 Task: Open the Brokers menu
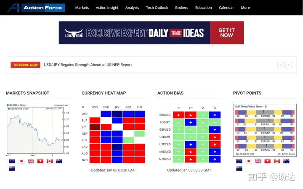[182, 8]
